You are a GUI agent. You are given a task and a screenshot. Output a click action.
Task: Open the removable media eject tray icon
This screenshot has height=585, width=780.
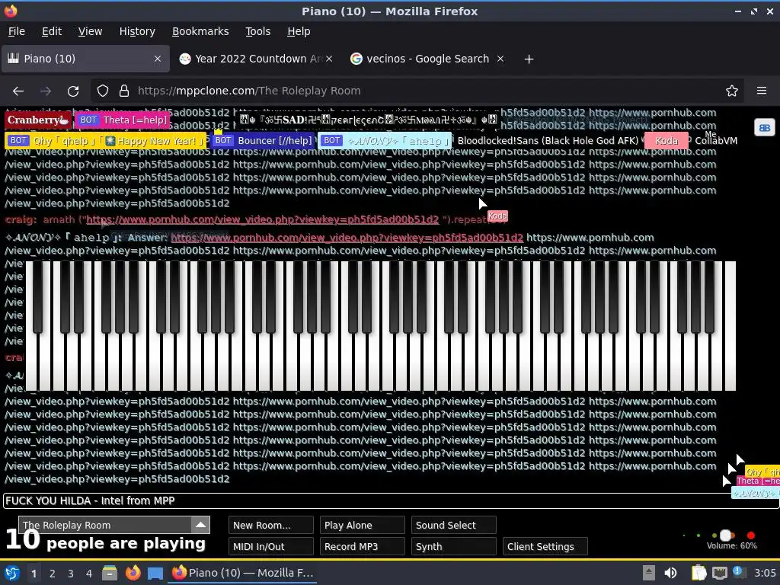coord(648,573)
